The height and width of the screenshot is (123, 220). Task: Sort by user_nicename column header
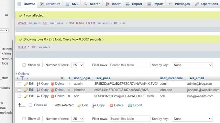pos(171,78)
